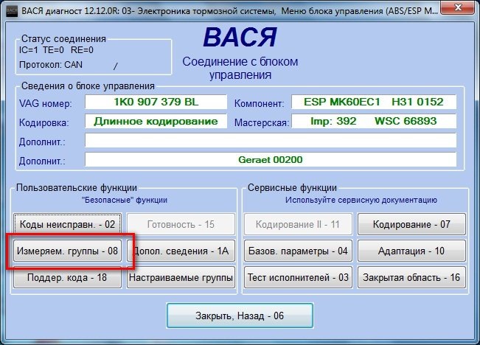The height and width of the screenshot is (345, 480).
Task: Click the 'Используйте сервисную документацию' note
Action: (x=361, y=200)
